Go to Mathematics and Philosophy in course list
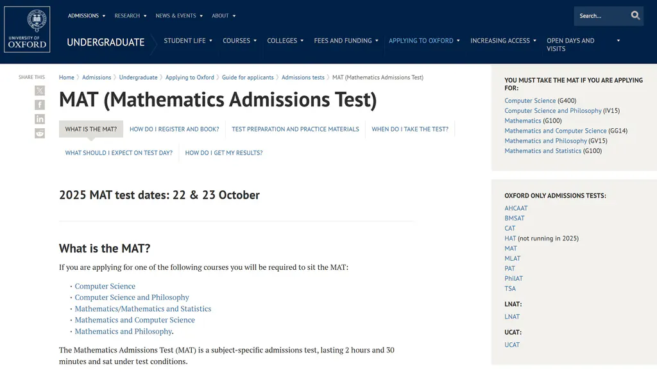The height and width of the screenshot is (373, 657). coord(123,331)
